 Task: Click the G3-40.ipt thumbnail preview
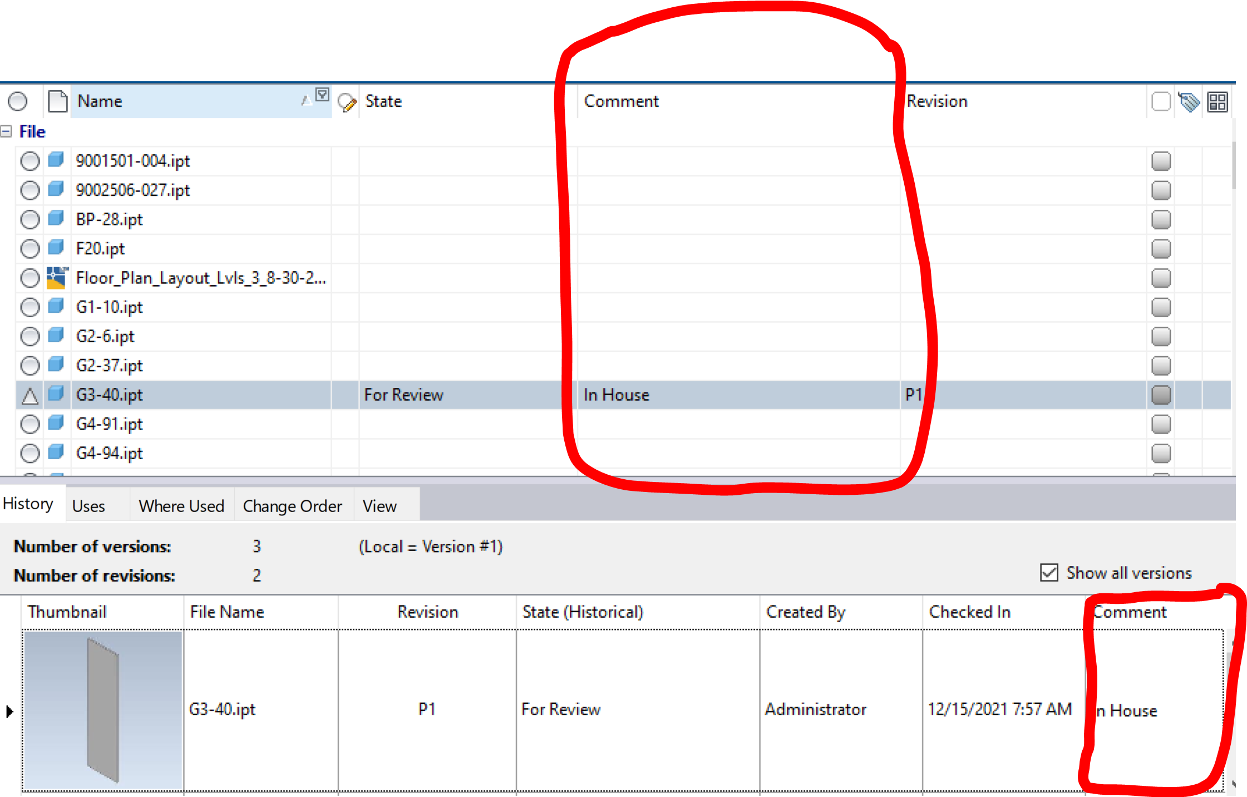pos(103,710)
